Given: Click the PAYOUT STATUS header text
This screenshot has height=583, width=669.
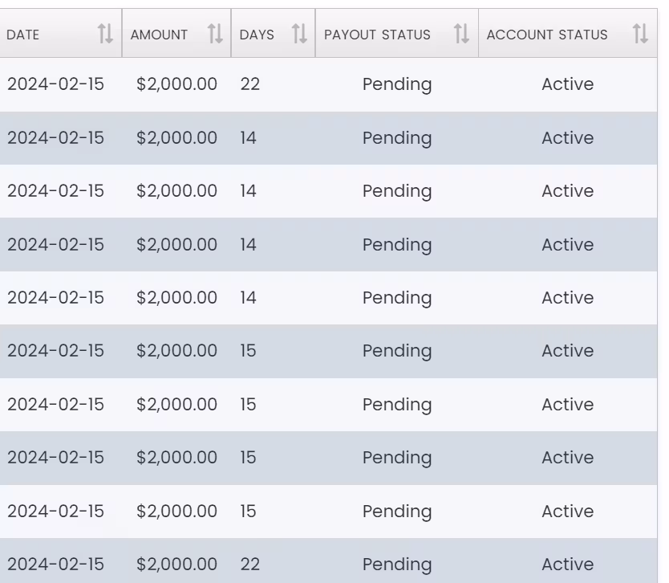Looking at the screenshot, I should pos(377,35).
